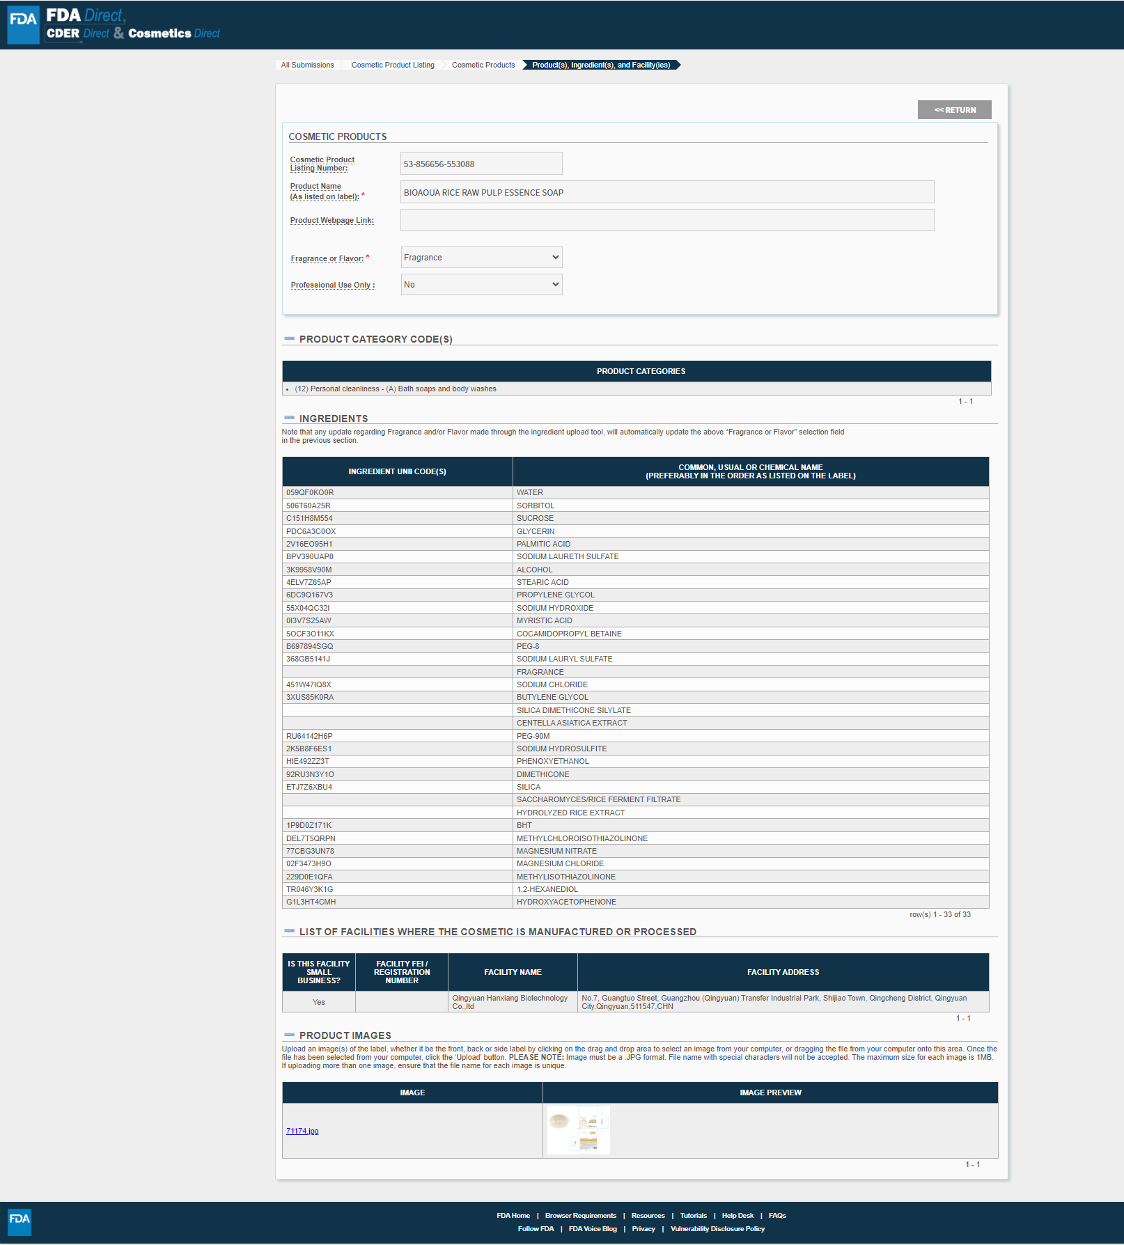The height and width of the screenshot is (1245, 1124).
Task: Open the Help Desk footer link
Action: [737, 1216]
